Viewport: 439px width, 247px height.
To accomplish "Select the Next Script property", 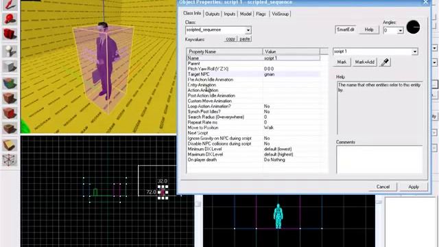I will tap(253, 132).
